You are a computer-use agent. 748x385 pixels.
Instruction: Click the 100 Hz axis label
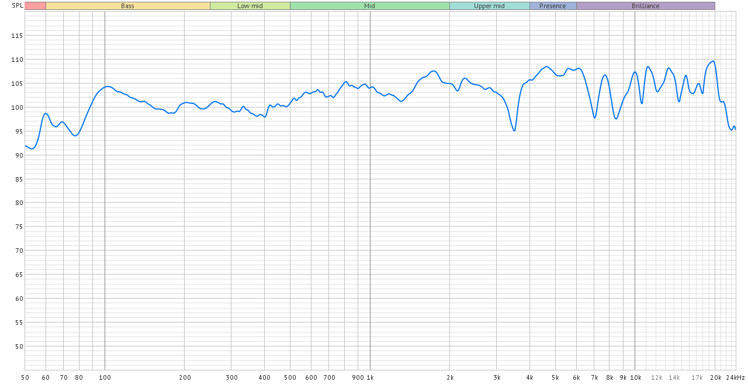(x=105, y=378)
